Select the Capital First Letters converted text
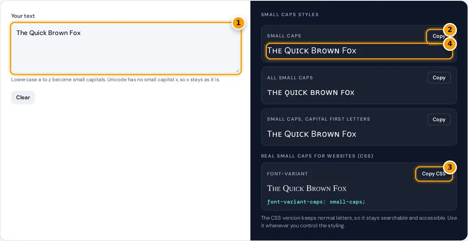468x241 pixels. click(x=312, y=134)
